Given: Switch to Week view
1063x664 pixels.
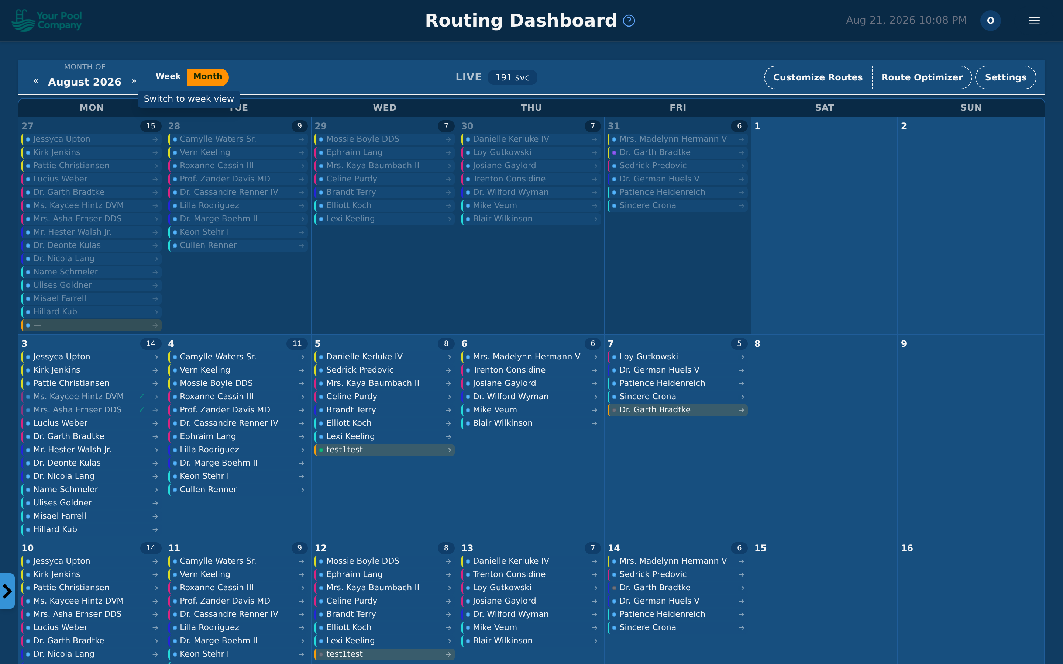Looking at the screenshot, I should click(x=168, y=76).
